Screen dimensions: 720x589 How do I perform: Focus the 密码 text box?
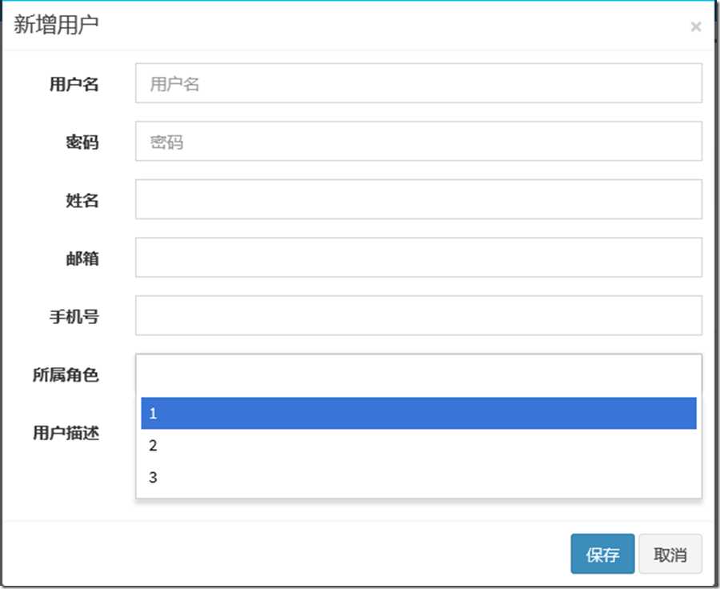pos(418,141)
